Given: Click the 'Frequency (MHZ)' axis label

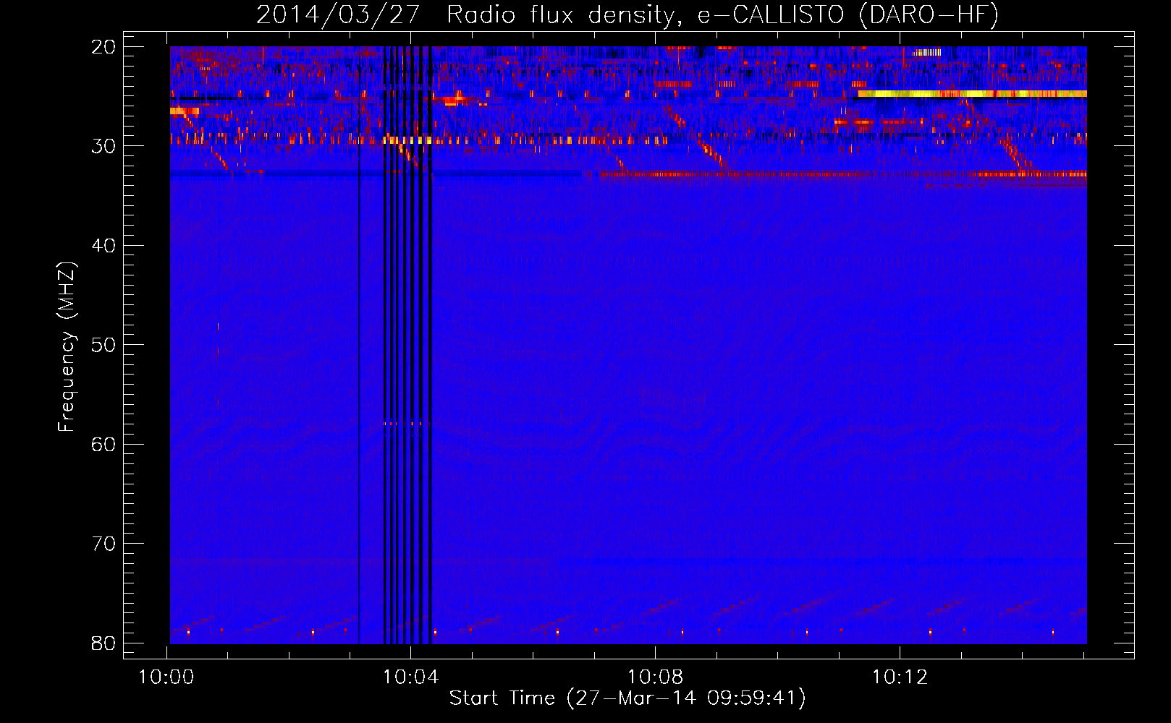Looking at the screenshot, I should 67,347.
